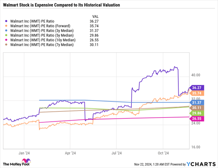The width and height of the screenshot is (218, 168).
Task: Click the purple PE Ratio legend dot
Action: pyautogui.click(x=7, y=22)
